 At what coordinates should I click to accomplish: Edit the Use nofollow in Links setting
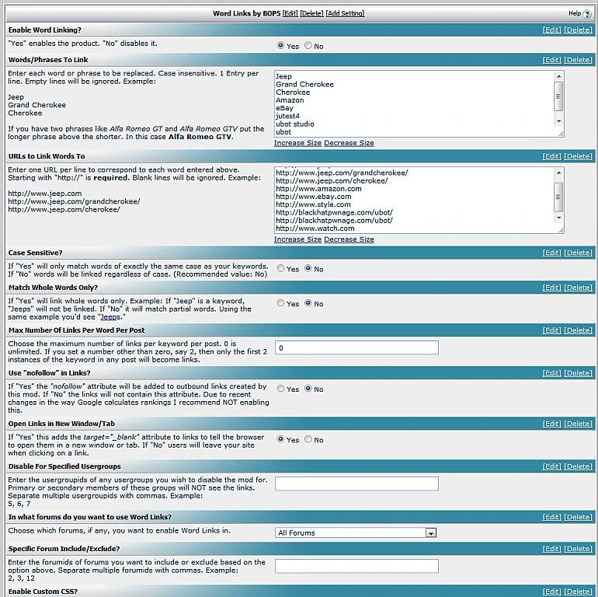tap(551, 373)
